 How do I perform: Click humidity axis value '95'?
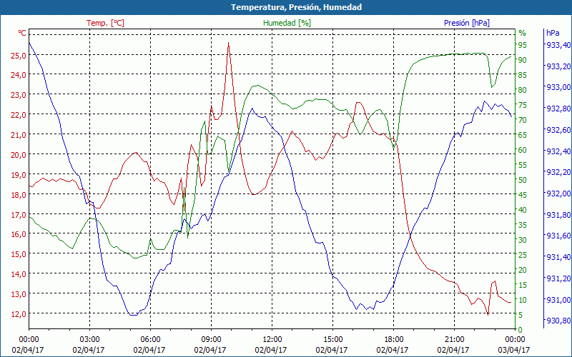[523, 45]
